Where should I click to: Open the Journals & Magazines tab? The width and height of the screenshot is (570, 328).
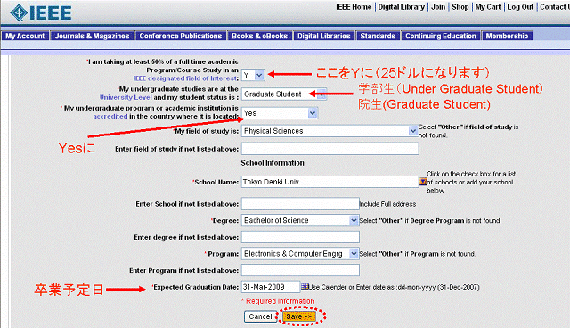tap(92, 36)
